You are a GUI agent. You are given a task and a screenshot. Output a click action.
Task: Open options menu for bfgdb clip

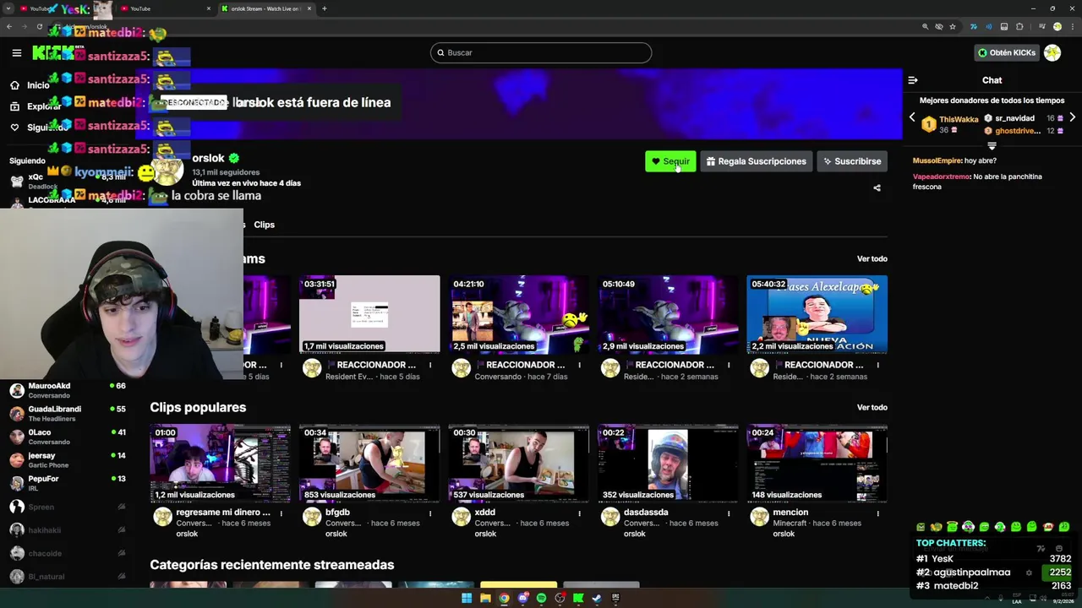pos(430,513)
